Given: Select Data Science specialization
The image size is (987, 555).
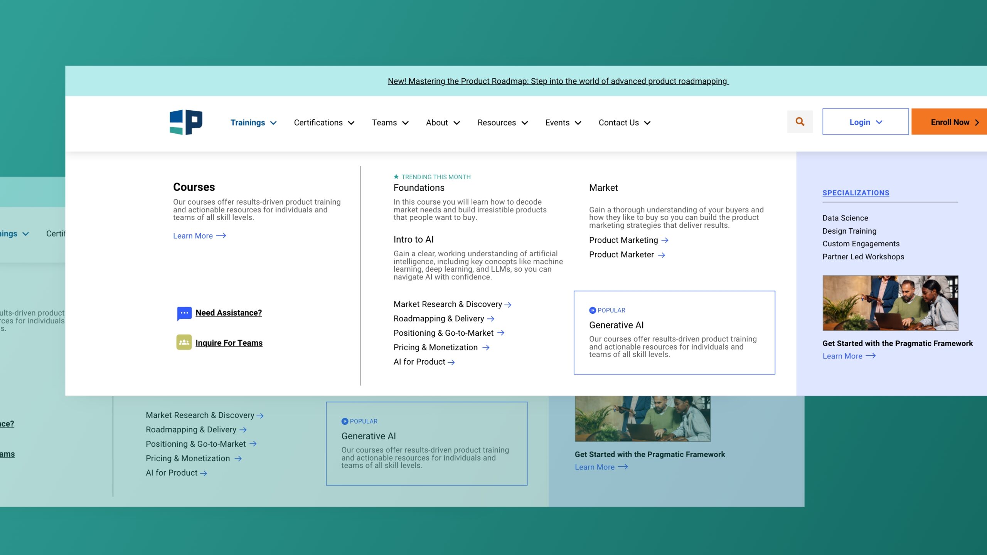Looking at the screenshot, I should click(x=845, y=218).
